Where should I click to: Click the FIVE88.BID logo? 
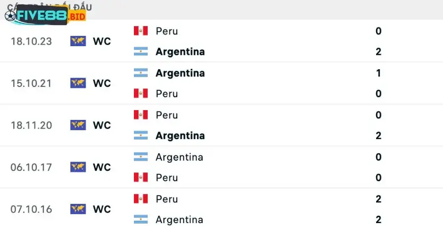point(45,16)
